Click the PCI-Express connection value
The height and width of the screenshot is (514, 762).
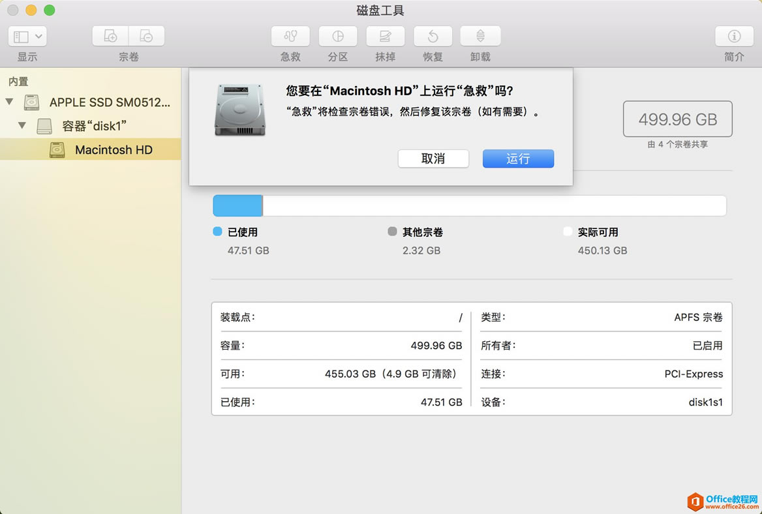pos(693,374)
